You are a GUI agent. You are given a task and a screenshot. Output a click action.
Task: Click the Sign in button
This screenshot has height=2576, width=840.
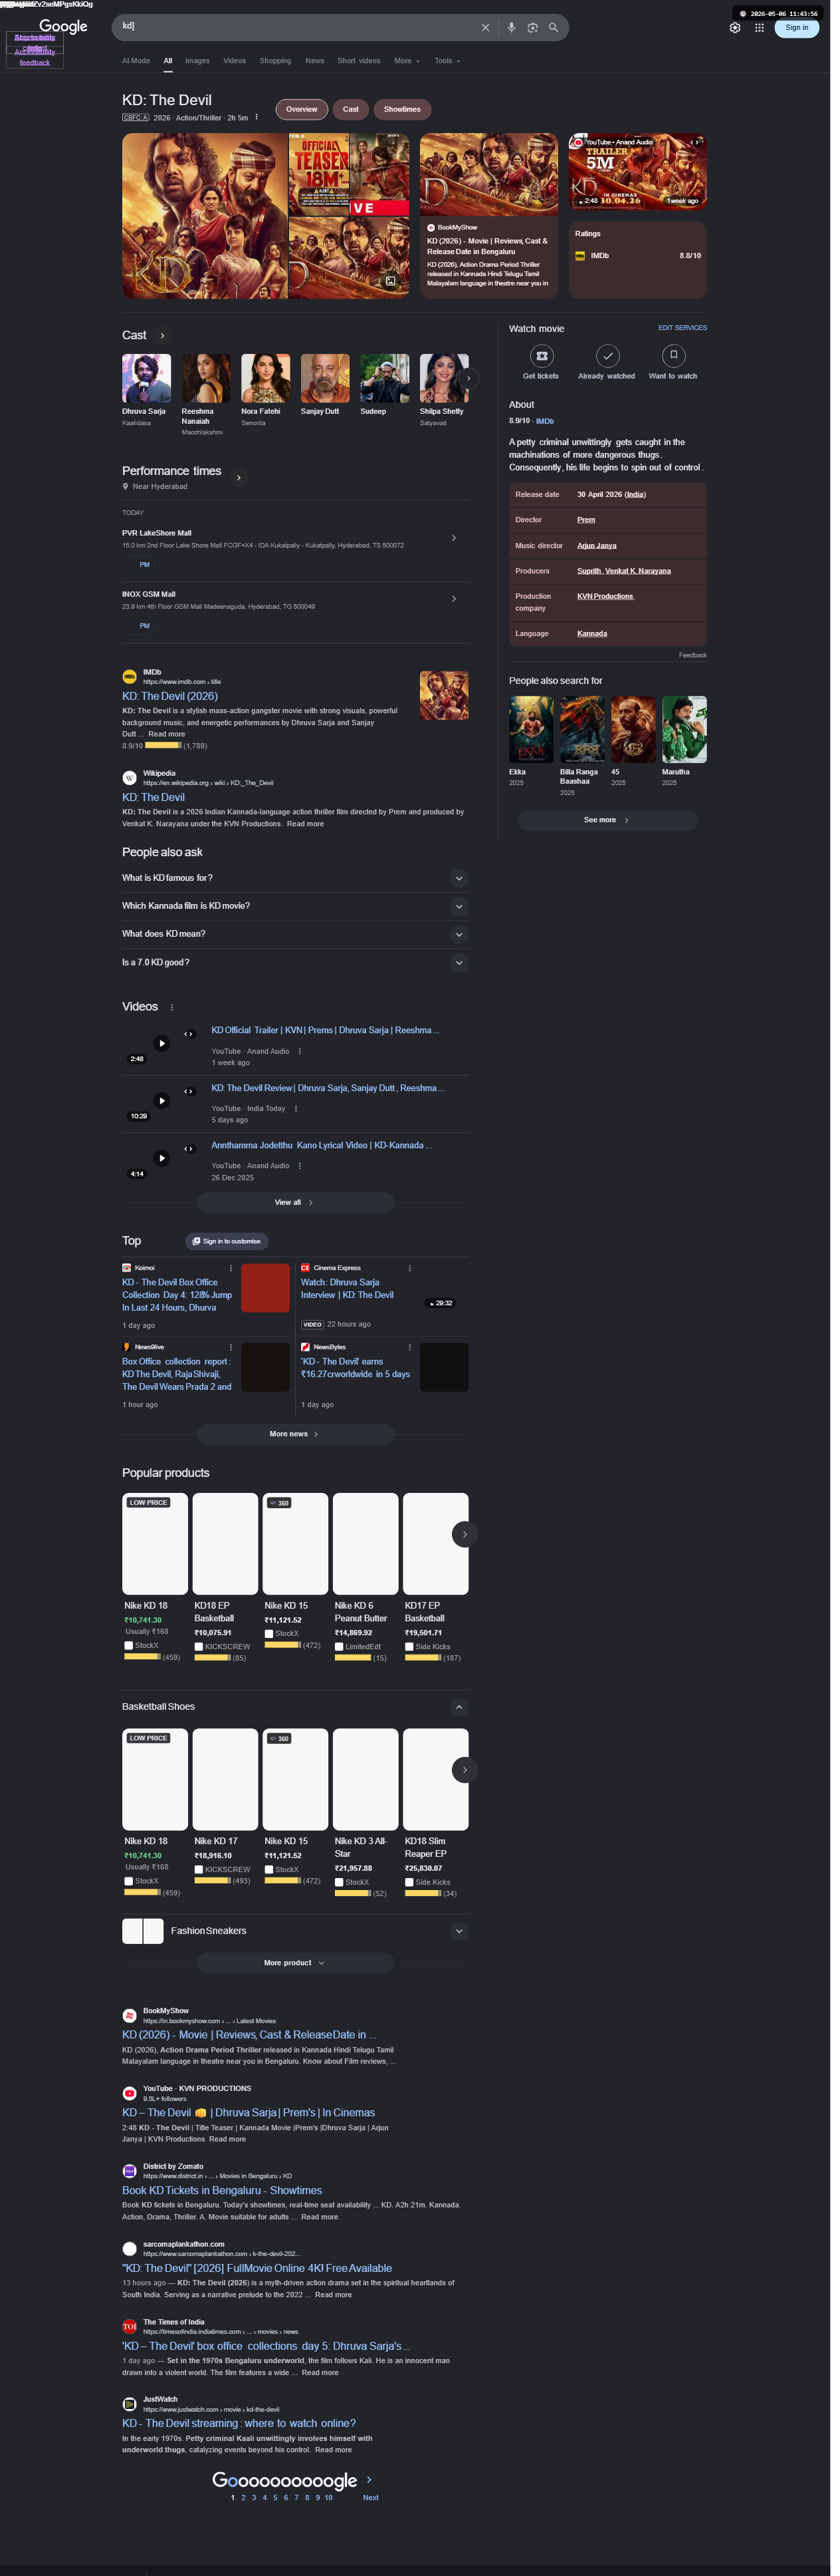(x=796, y=28)
